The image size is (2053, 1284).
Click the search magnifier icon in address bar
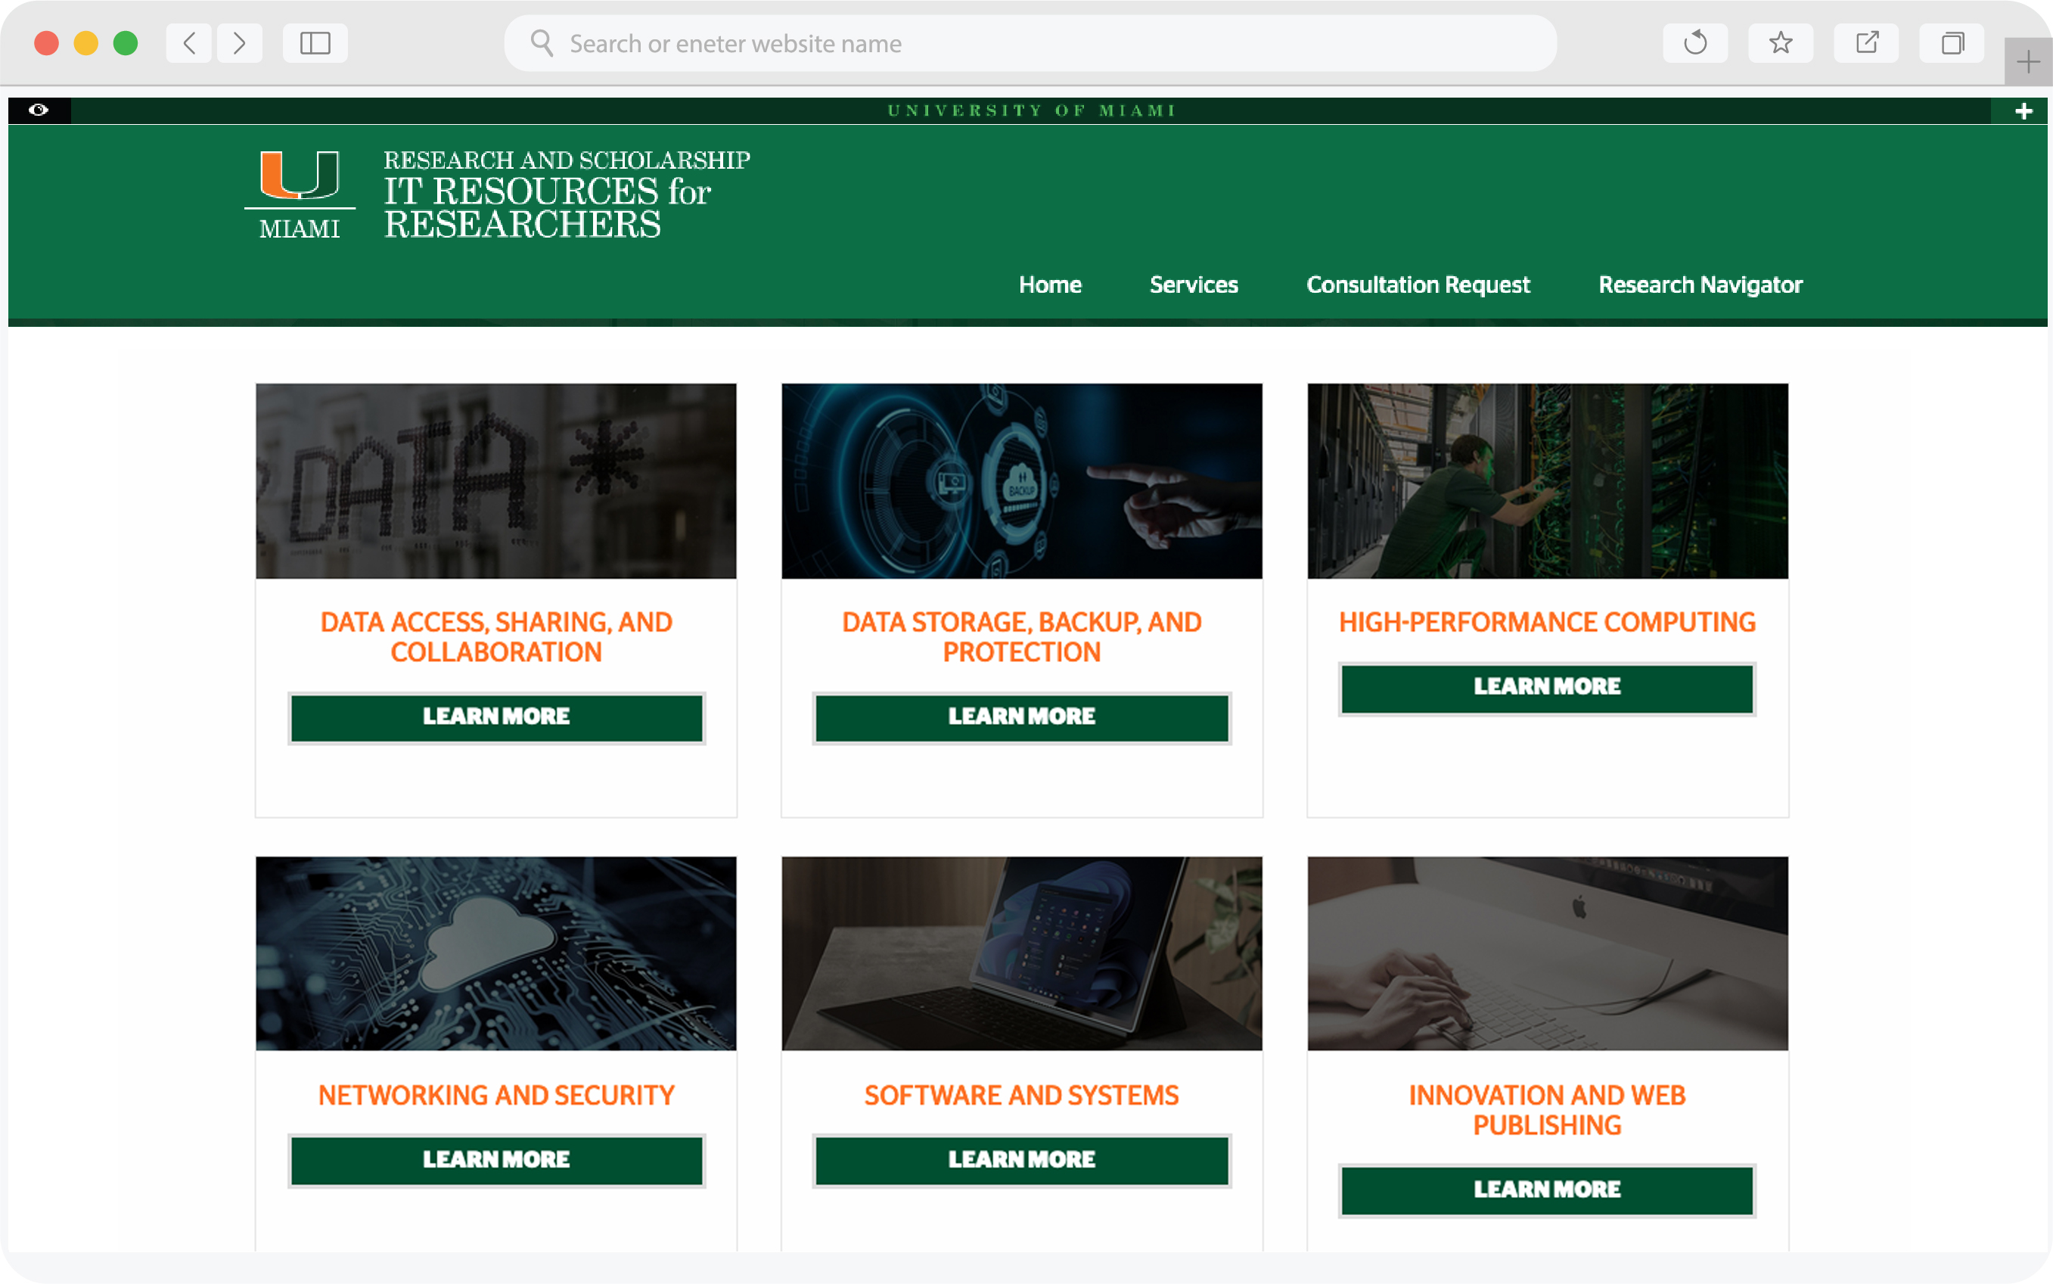542,42
